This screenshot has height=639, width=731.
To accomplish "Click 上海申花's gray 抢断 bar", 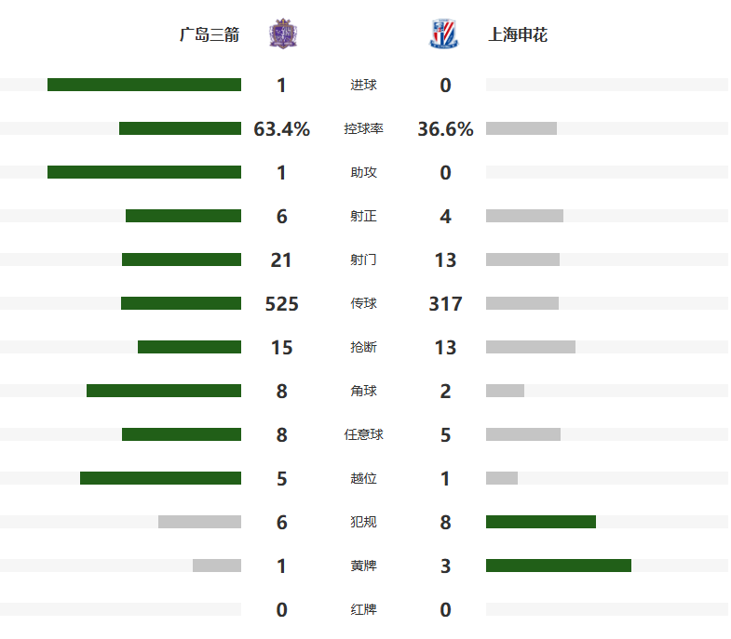I will (531, 347).
